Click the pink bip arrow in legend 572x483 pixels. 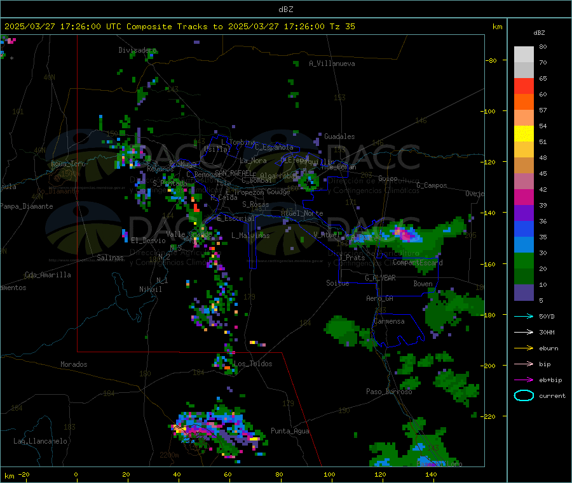coord(524,364)
